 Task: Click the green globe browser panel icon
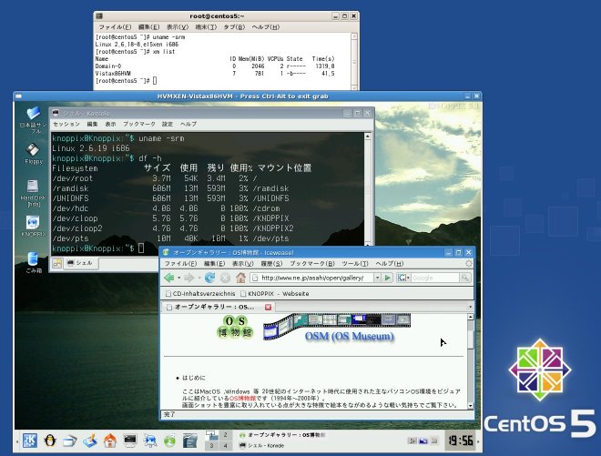(x=169, y=441)
